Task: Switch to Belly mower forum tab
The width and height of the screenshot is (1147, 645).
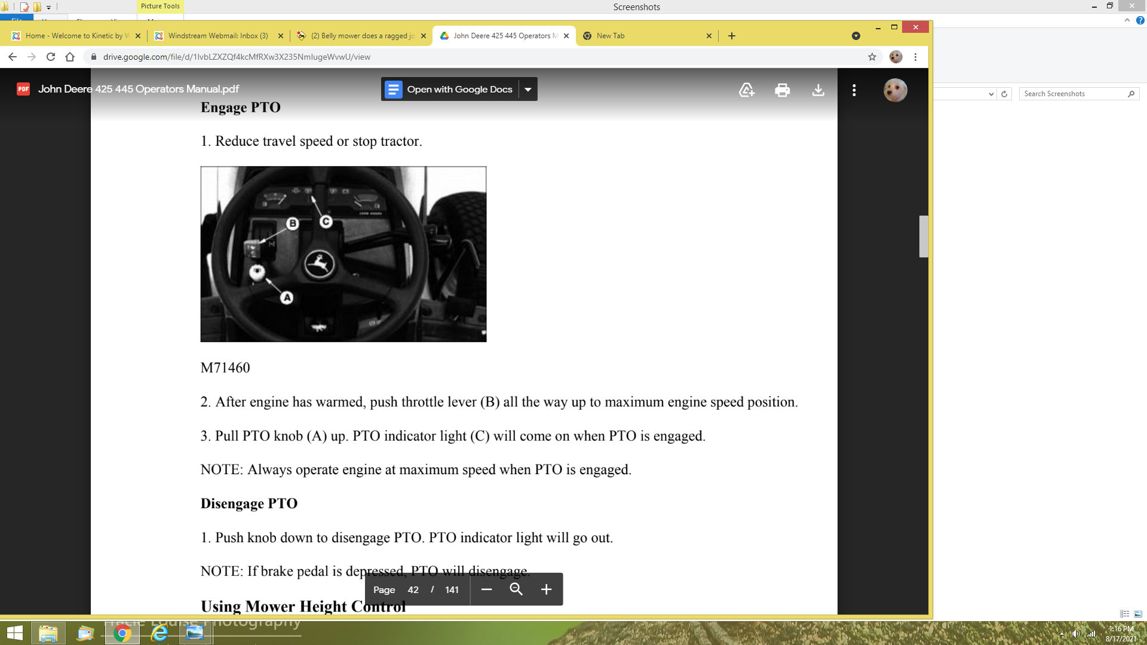Action: click(361, 36)
